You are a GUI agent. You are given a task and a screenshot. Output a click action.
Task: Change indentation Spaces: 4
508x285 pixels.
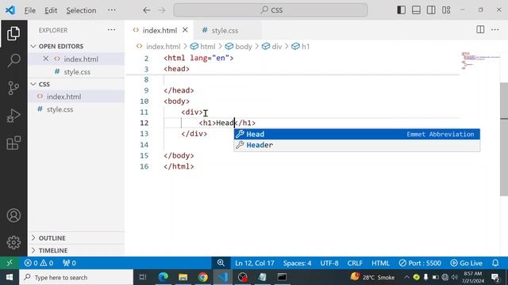click(x=297, y=263)
